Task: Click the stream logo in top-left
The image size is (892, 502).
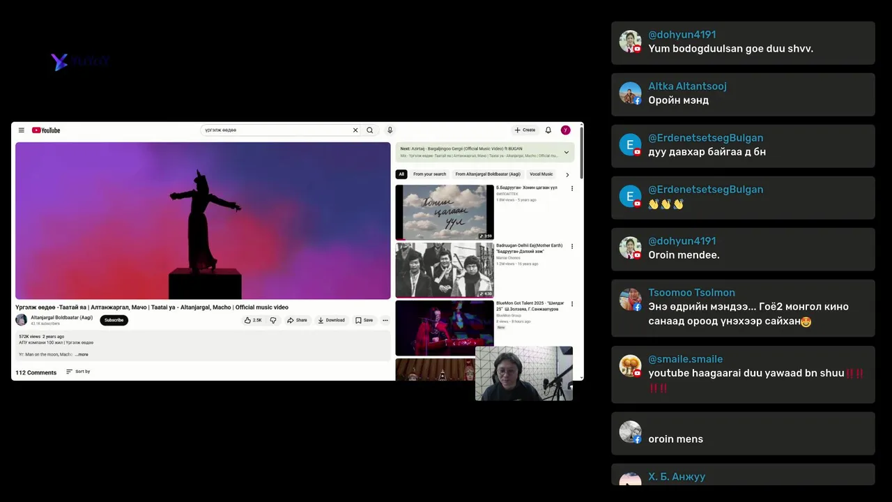Action: pos(80,62)
